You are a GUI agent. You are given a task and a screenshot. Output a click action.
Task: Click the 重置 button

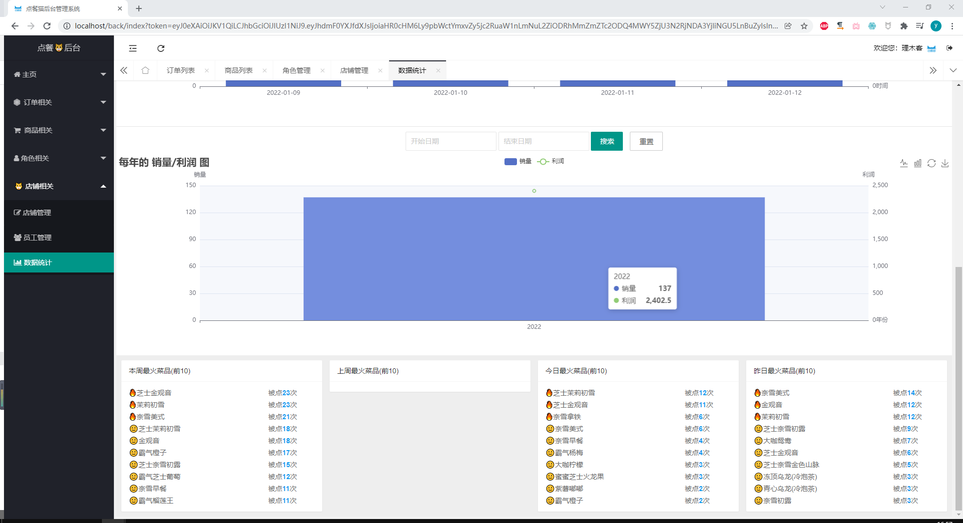(646, 141)
